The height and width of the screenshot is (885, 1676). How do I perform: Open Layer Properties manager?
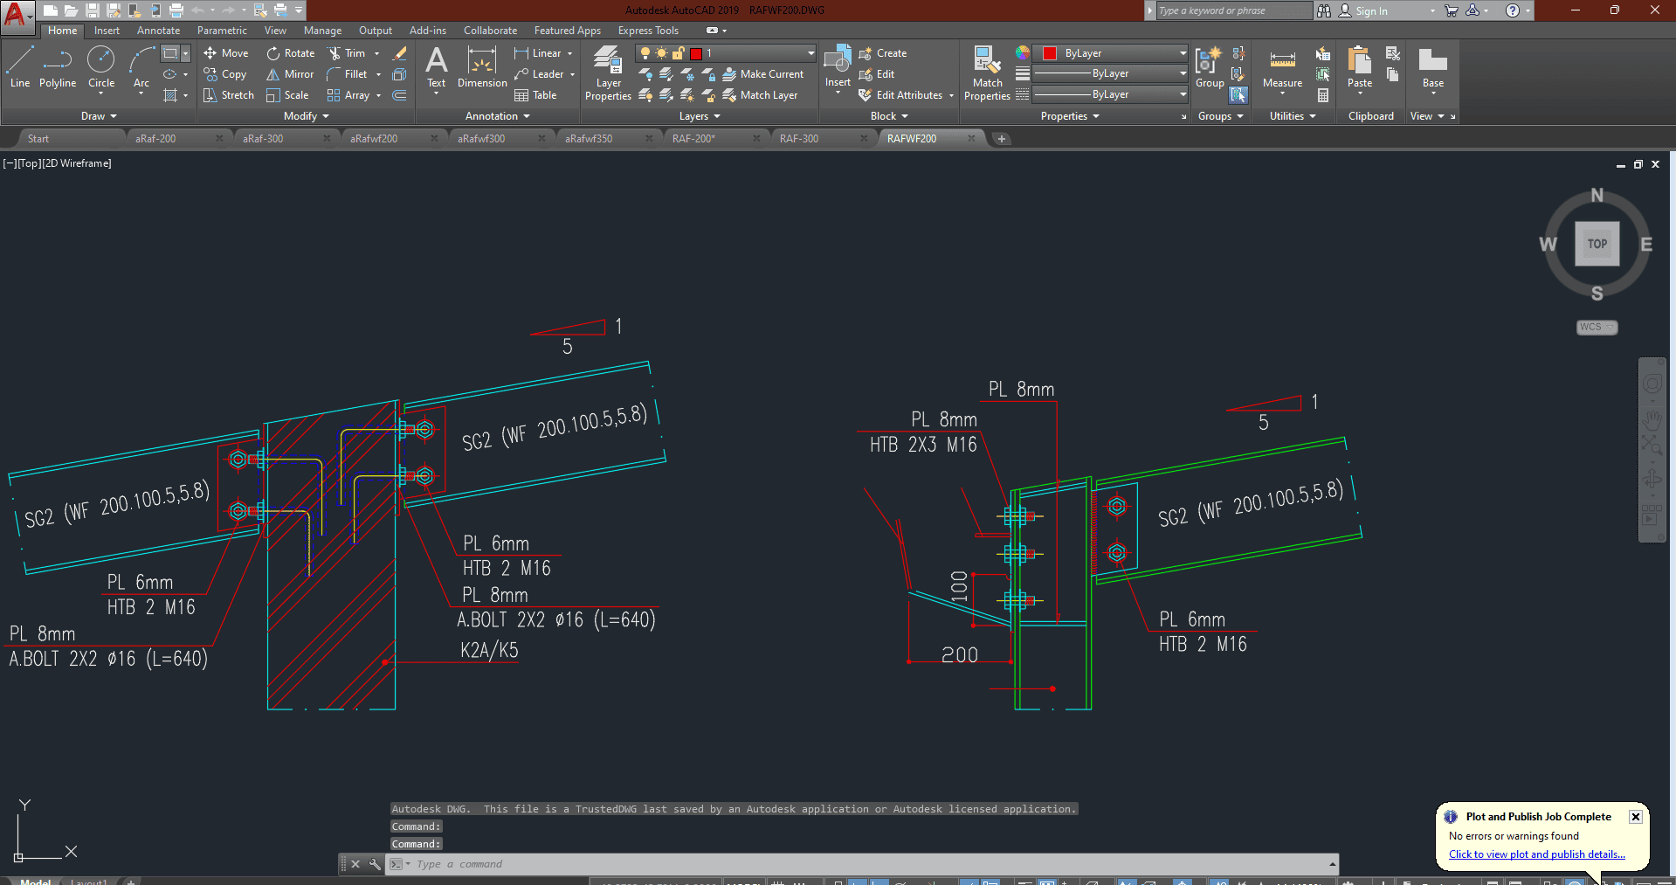[608, 73]
